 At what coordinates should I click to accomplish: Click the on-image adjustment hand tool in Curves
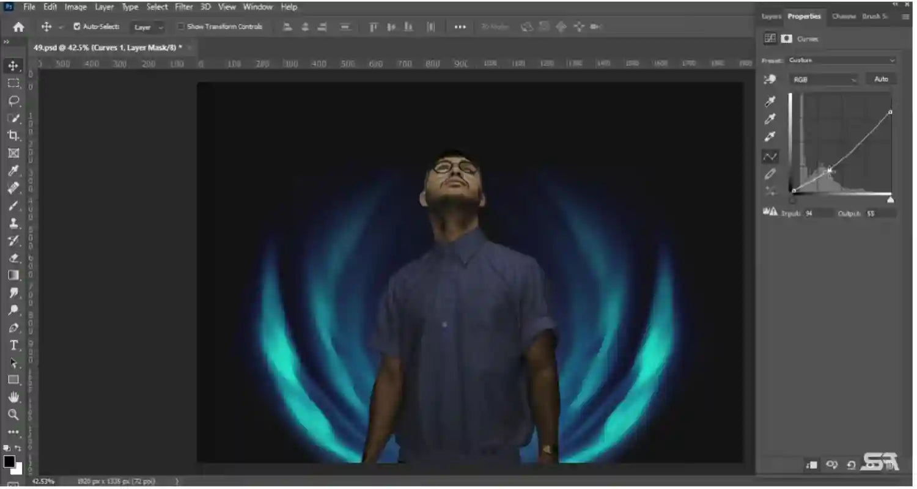coord(770,79)
